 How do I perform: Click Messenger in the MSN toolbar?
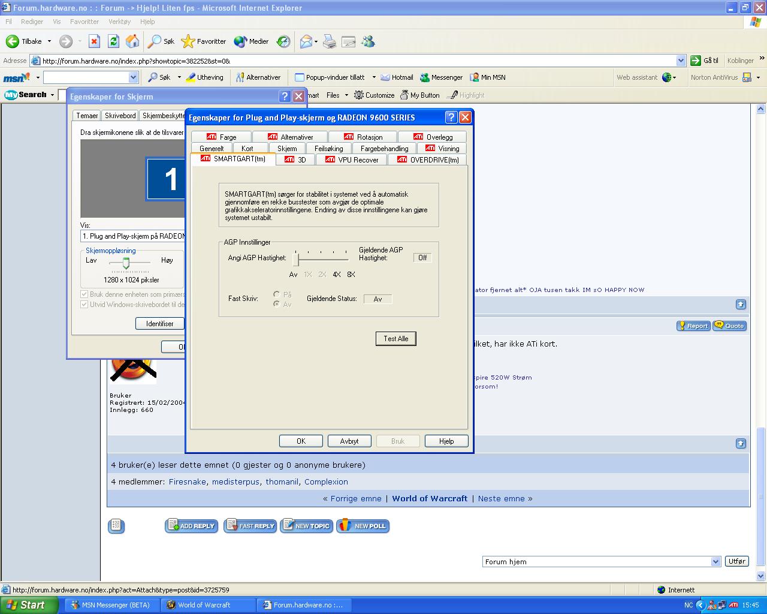[x=442, y=77]
